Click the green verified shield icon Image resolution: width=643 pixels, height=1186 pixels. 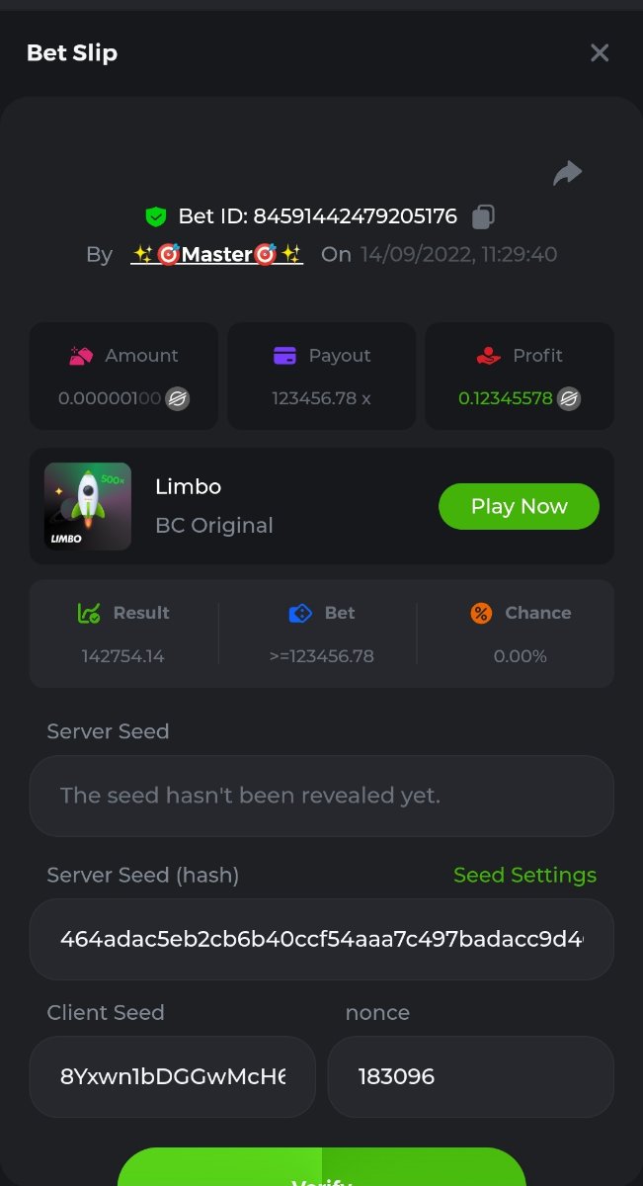(x=155, y=216)
